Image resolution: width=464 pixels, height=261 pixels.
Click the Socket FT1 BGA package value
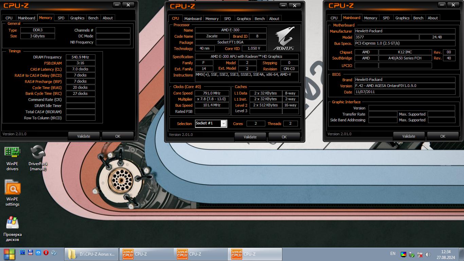[230, 42]
